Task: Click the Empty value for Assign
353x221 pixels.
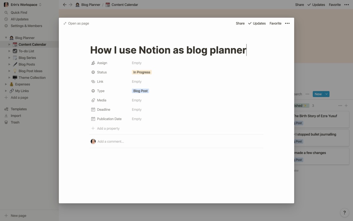Action: 137,63
